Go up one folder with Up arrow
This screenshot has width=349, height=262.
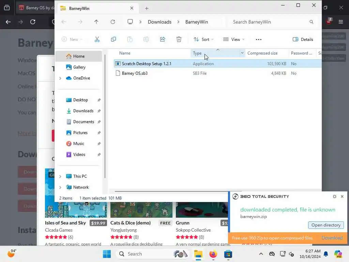point(96,22)
